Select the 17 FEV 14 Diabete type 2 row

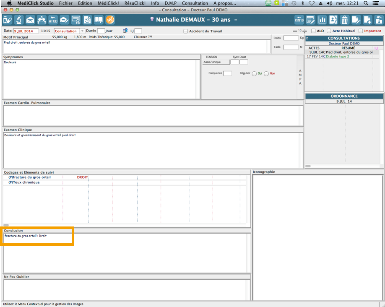(343, 57)
